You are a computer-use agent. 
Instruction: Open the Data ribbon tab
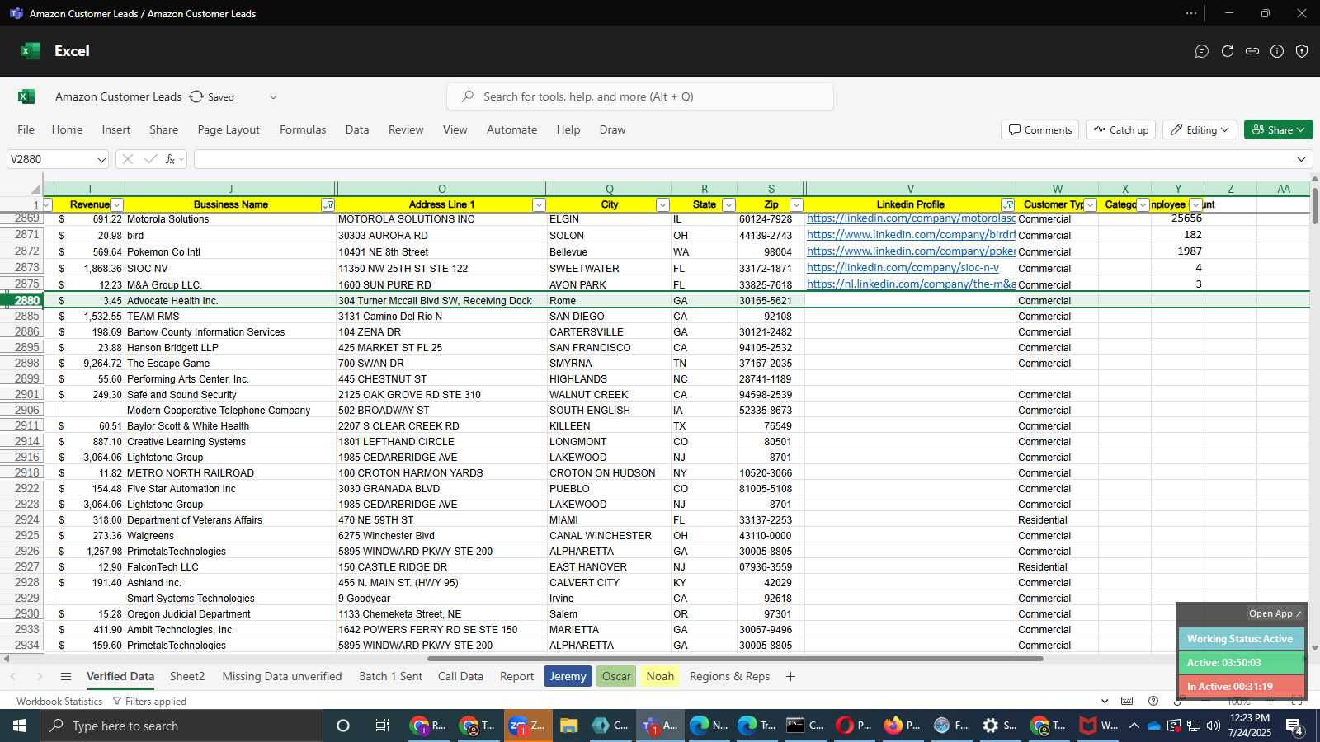pos(357,129)
